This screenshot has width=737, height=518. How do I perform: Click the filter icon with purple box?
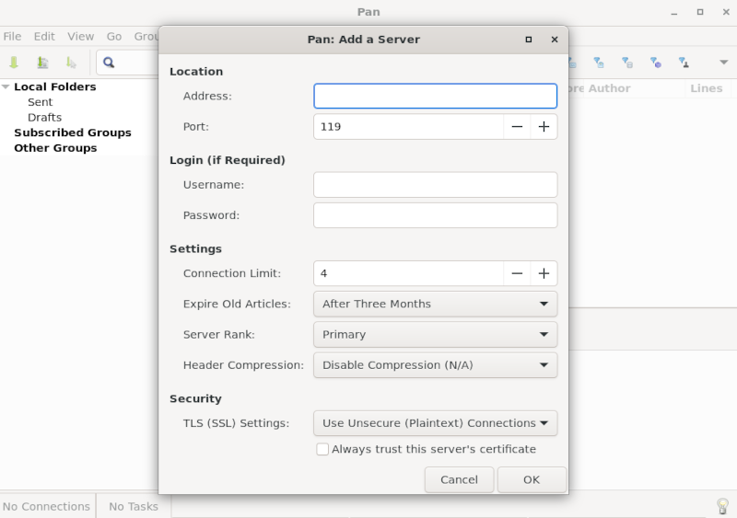click(656, 63)
